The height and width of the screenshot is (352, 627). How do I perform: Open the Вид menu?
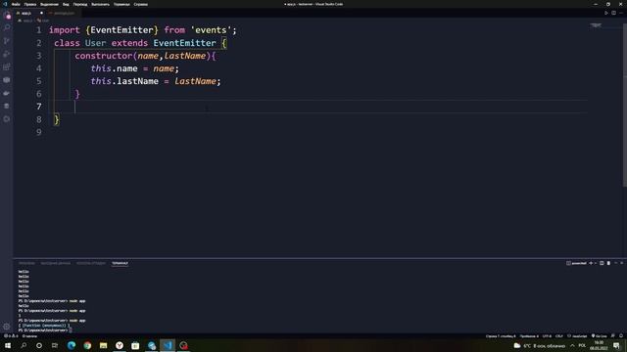[66, 4]
